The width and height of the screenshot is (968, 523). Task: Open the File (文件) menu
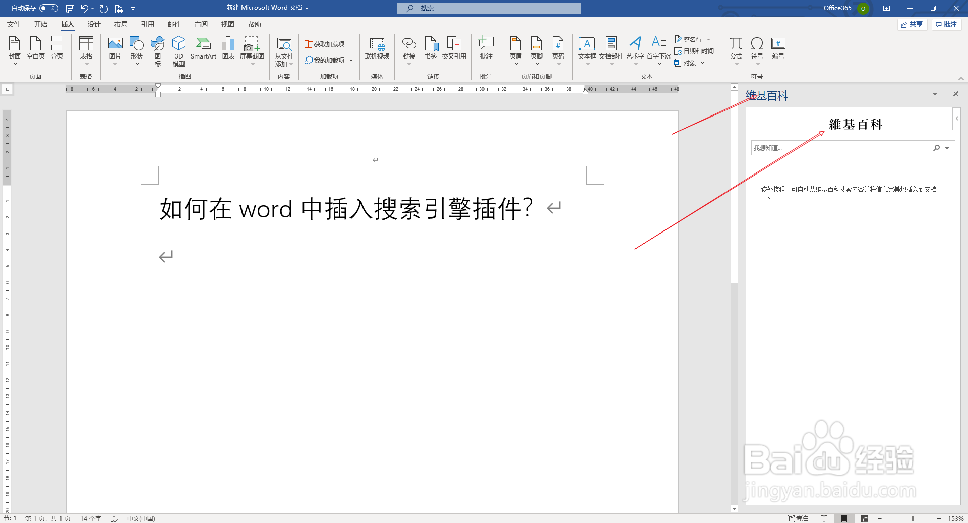point(14,24)
